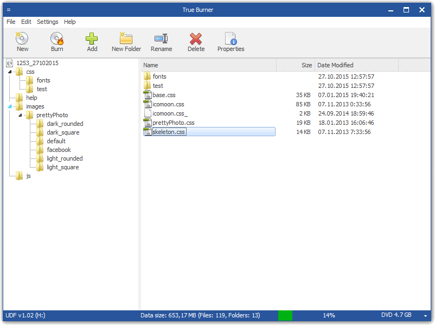Click the '19 KB' size cell
The height and width of the screenshot is (325, 435).
[x=303, y=123]
